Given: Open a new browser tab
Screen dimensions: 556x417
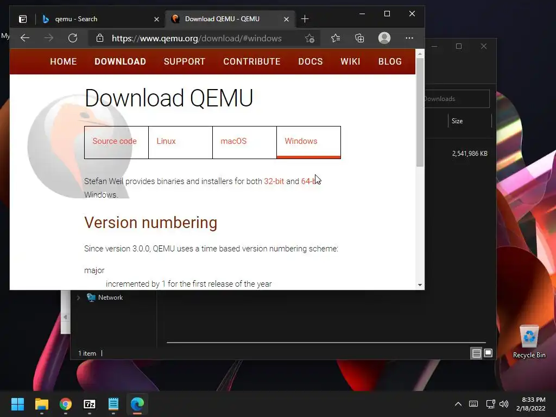Looking at the screenshot, I should pyautogui.click(x=305, y=19).
